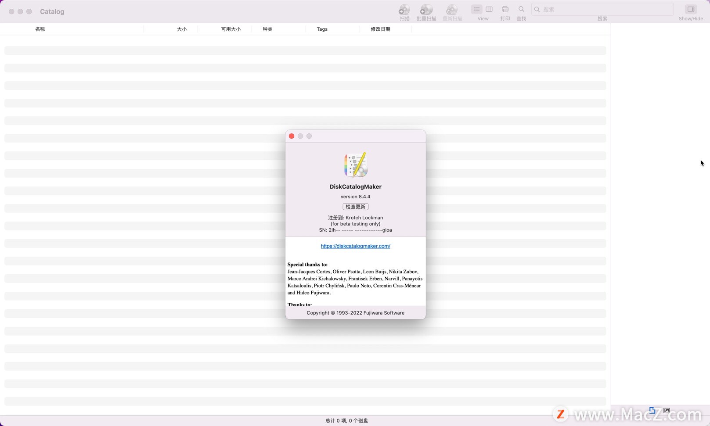Toggle the Show/Hide sidebar button
Screen dimensions: 710x426
click(x=691, y=9)
